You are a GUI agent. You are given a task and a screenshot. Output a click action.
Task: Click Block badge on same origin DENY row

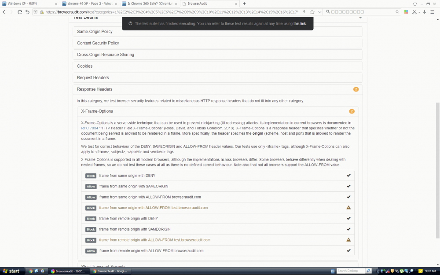coord(91,176)
